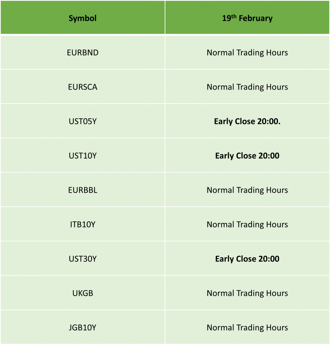Click the Symbol column header
The height and width of the screenshot is (345, 331).
tap(83, 18)
